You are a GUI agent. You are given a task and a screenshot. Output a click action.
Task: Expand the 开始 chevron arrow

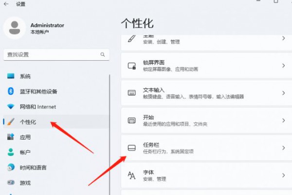[284, 120]
